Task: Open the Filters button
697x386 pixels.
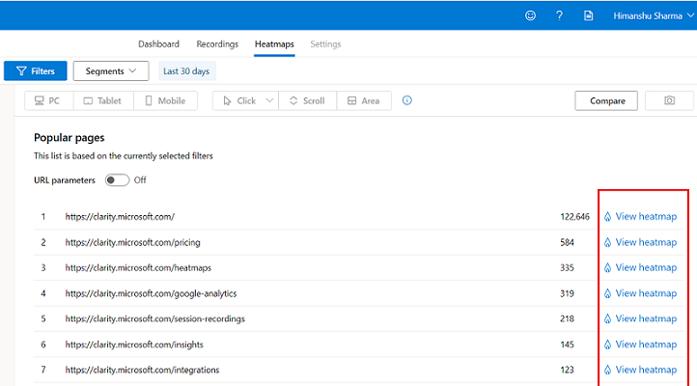Action: [x=36, y=71]
